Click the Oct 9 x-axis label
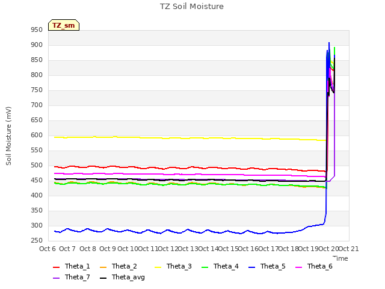Viewport: 385px width, 289px height. pos(108,249)
